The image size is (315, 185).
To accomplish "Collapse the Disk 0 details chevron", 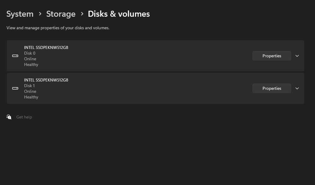I will click(x=297, y=56).
